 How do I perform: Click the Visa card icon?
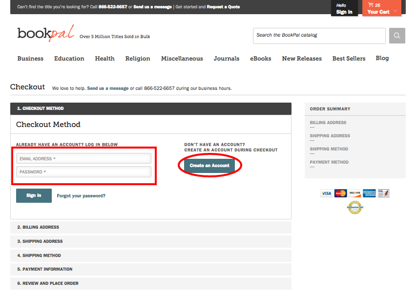[326, 193]
